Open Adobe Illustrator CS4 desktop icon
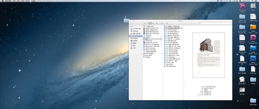Screen dimensions: 259x109 (253, 27)
